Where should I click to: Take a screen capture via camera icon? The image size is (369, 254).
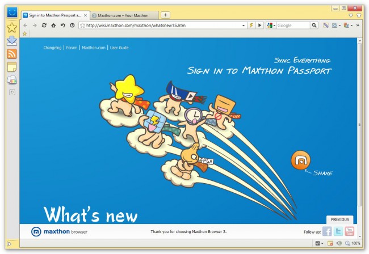tap(334, 26)
